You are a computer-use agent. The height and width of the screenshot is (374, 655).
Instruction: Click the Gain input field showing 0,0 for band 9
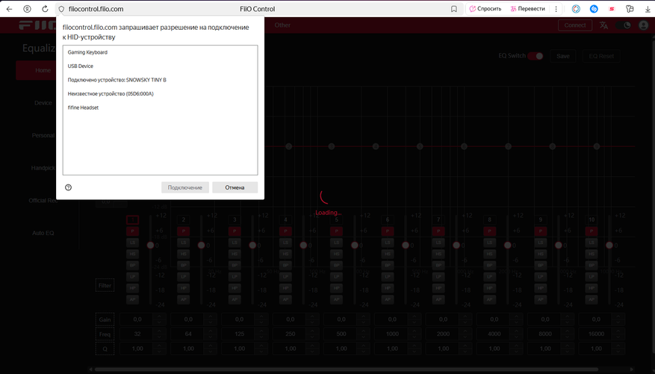click(x=545, y=320)
